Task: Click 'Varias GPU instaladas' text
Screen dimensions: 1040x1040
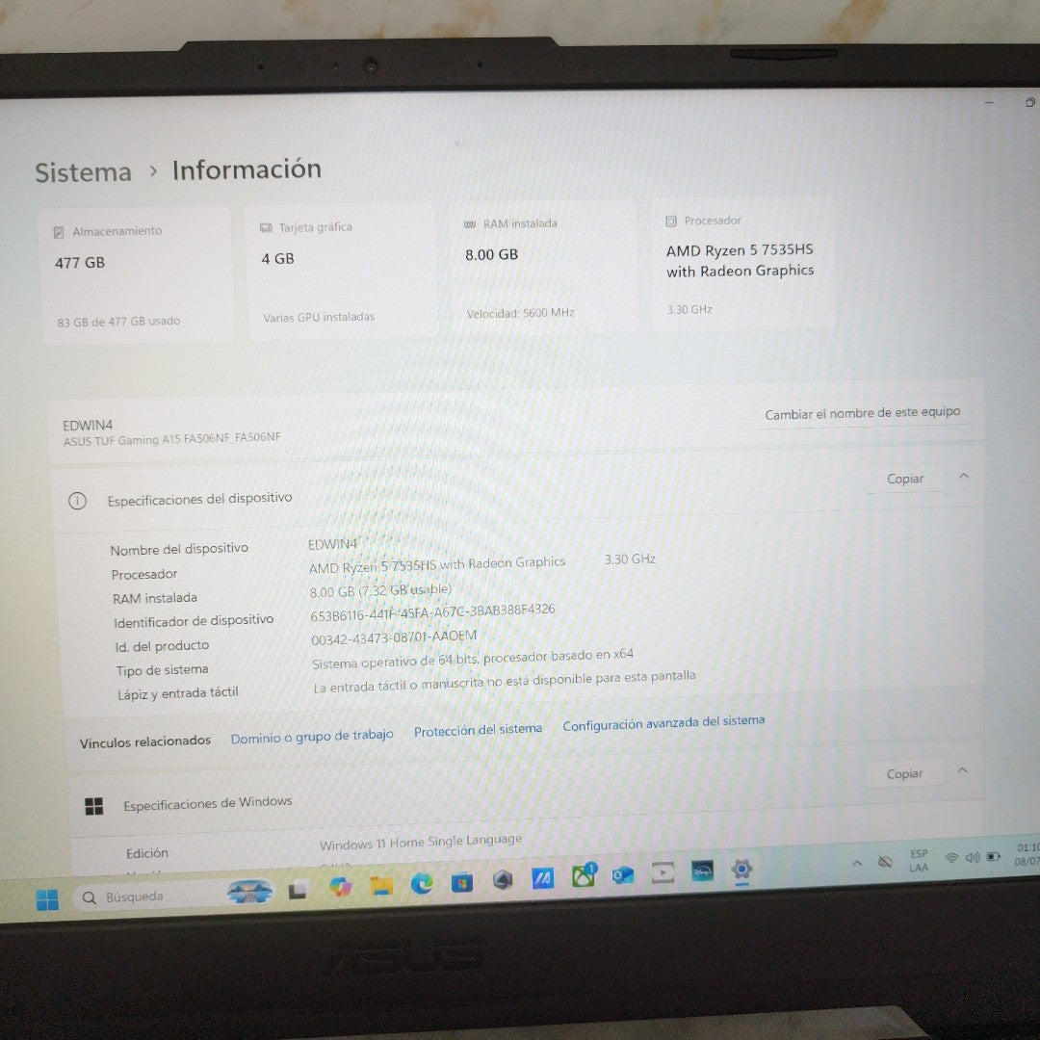Action: pyautogui.click(x=319, y=317)
